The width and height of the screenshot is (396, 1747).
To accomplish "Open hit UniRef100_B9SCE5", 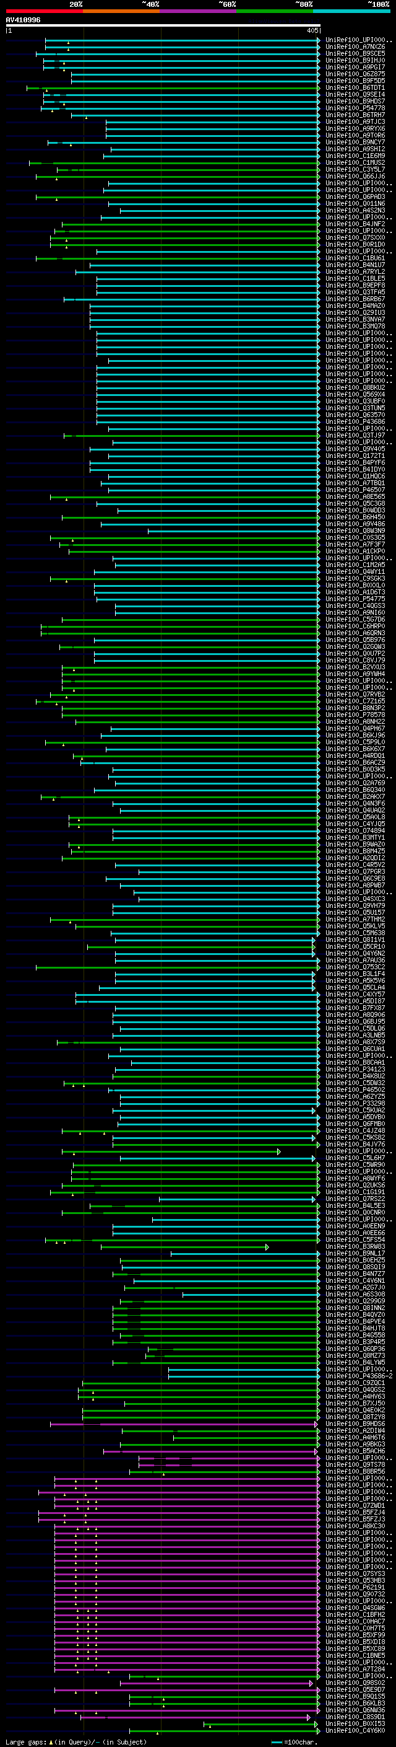I will 355,53.
